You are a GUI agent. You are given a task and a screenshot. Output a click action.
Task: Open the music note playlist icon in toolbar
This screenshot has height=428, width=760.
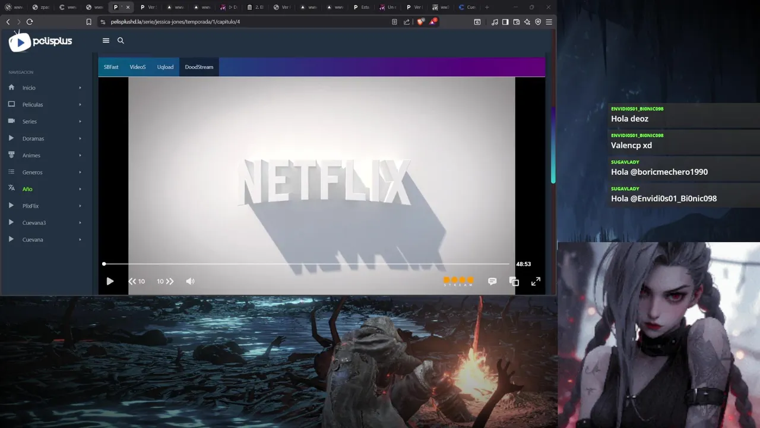[495, 22]
